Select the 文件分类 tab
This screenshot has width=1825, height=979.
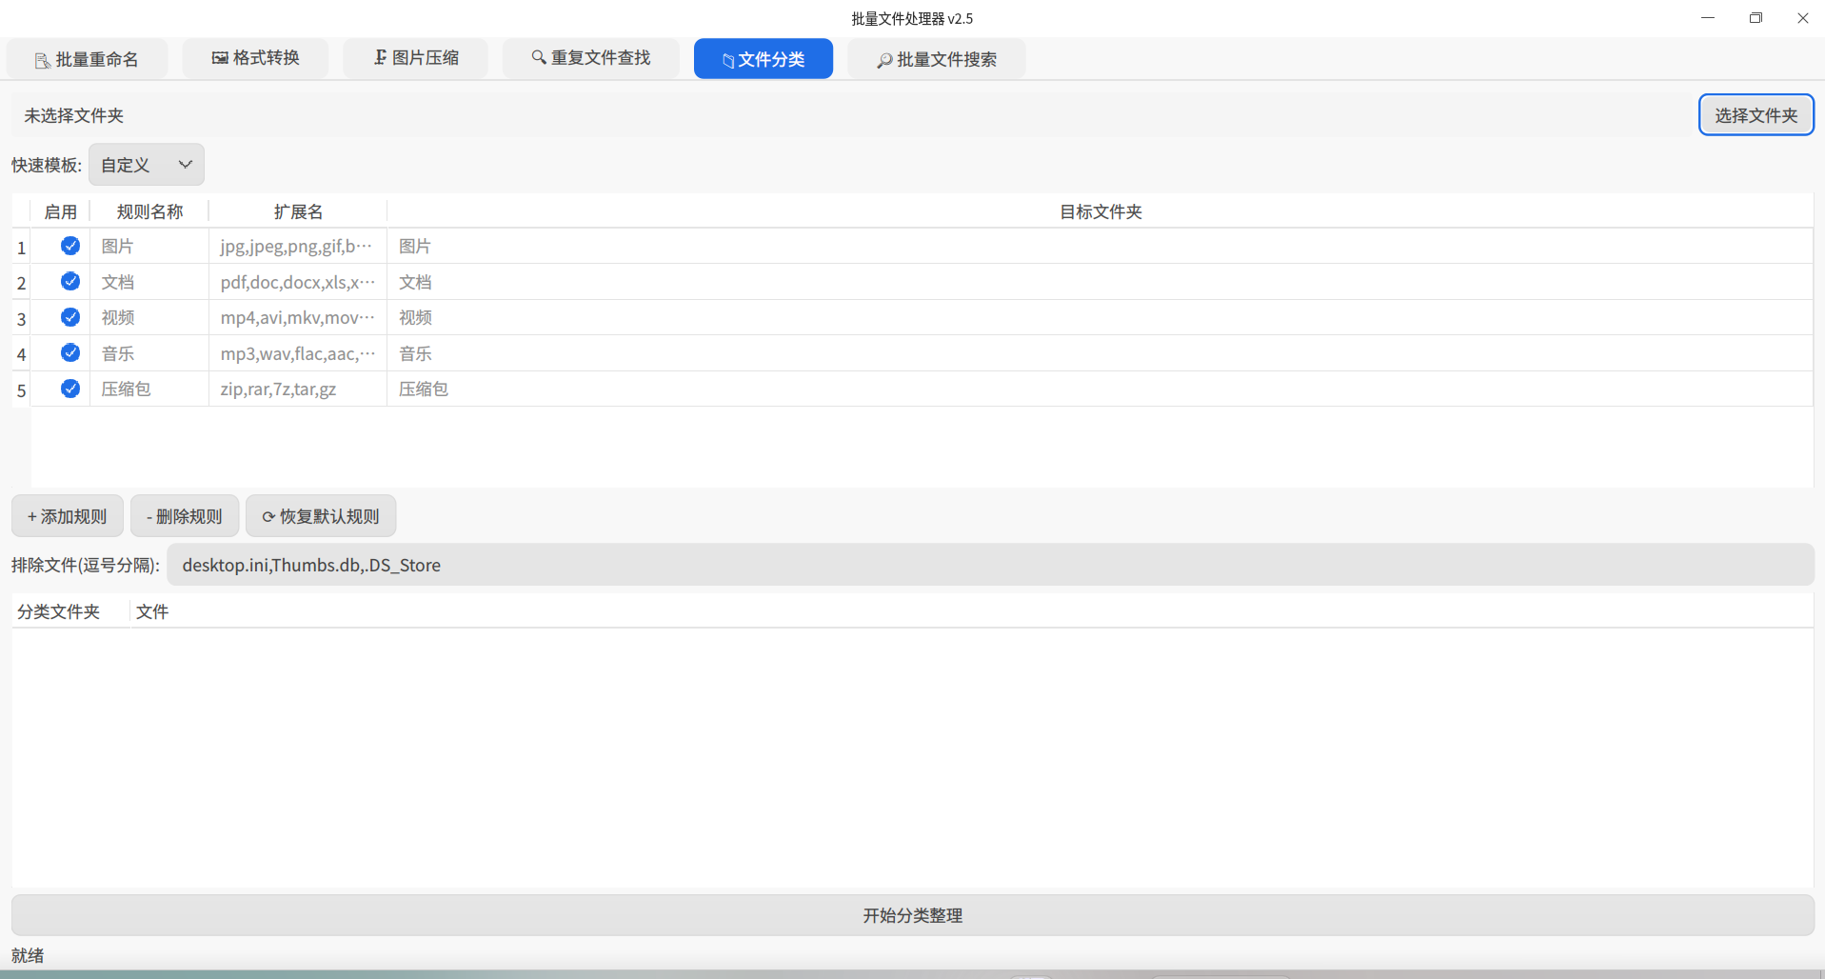[x=764, y=59]
